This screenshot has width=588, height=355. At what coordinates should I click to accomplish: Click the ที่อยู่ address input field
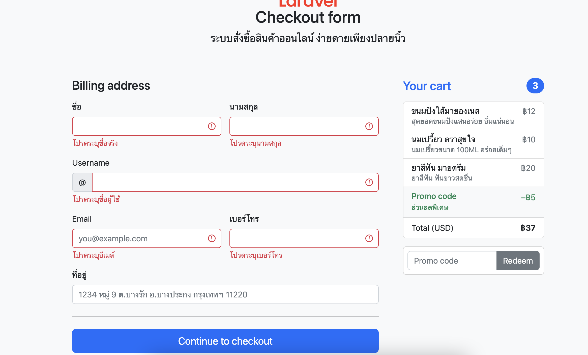[x=225, y=294]
